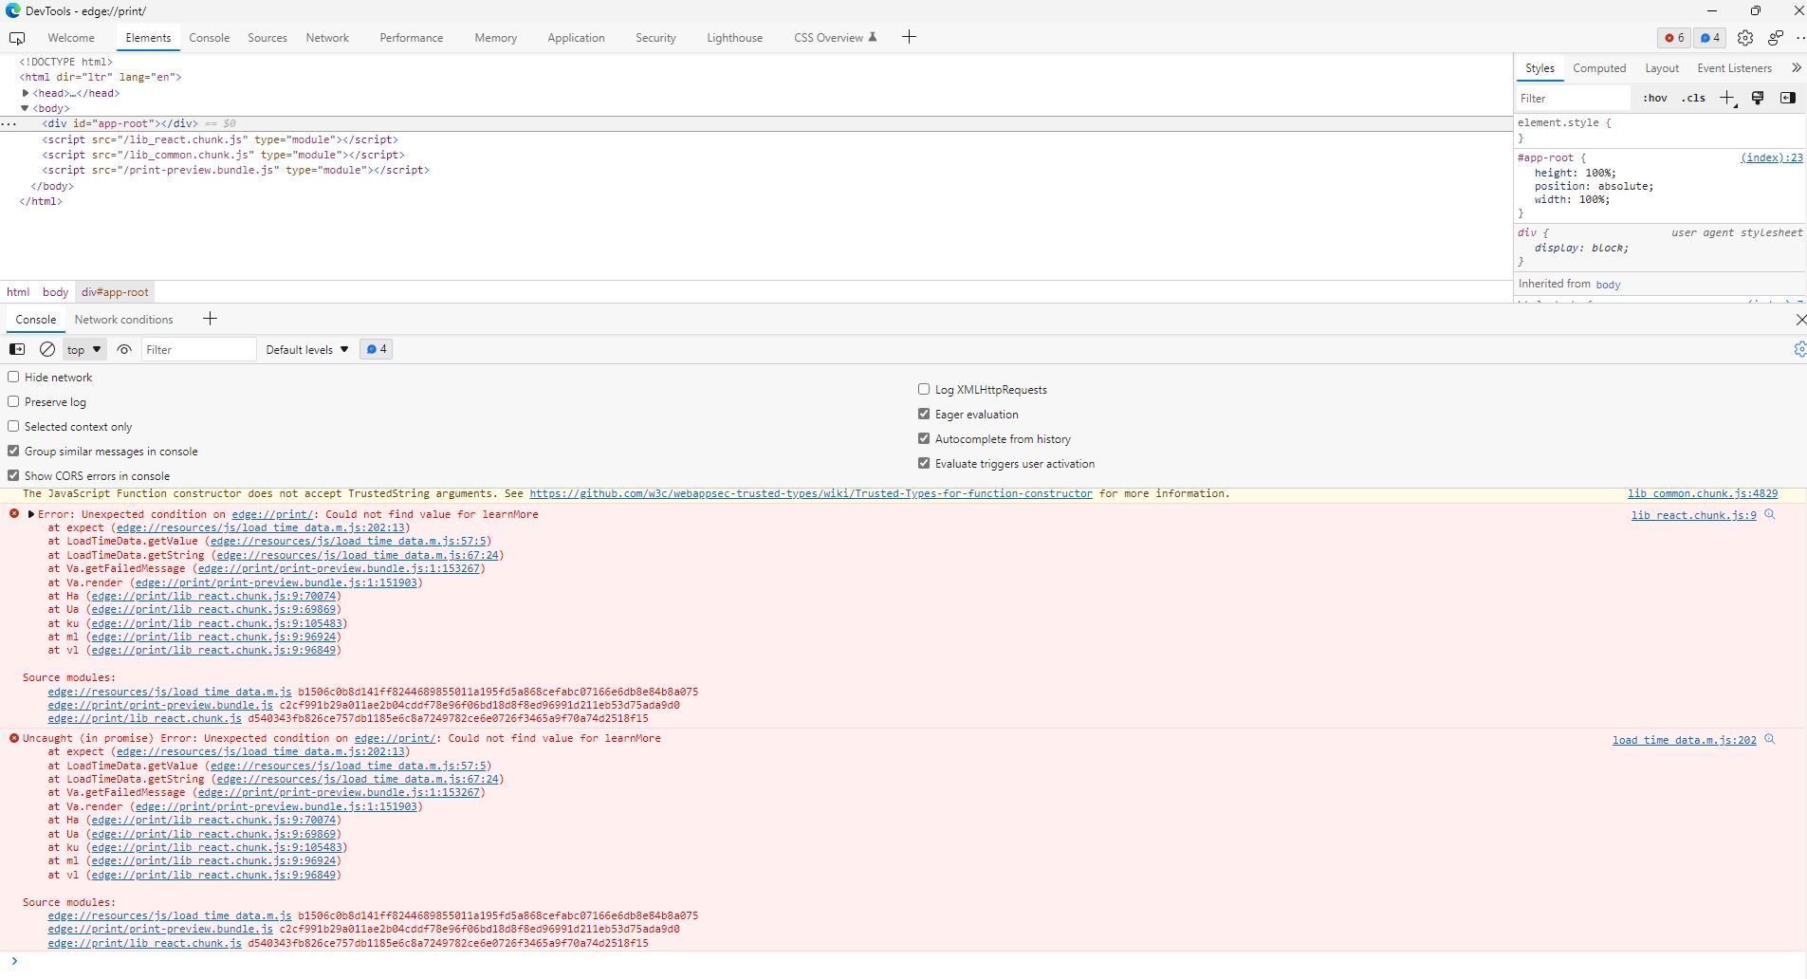Click the Edge logo in title bar
The height and width of the screenshot is (979, 1807).
click(12, 10)
